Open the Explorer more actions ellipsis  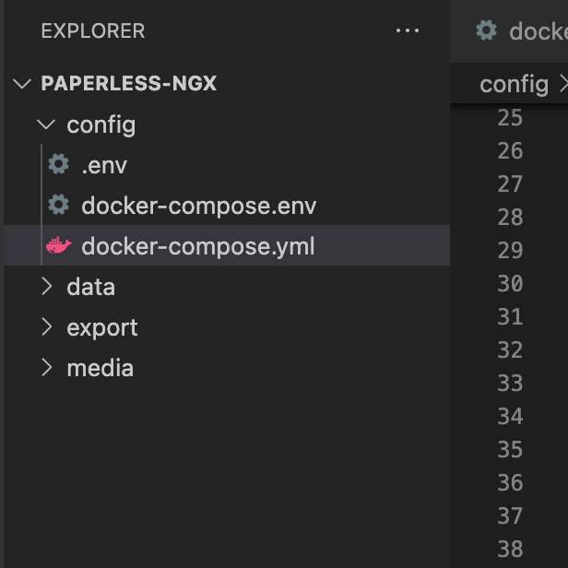[x=407, y=31]
